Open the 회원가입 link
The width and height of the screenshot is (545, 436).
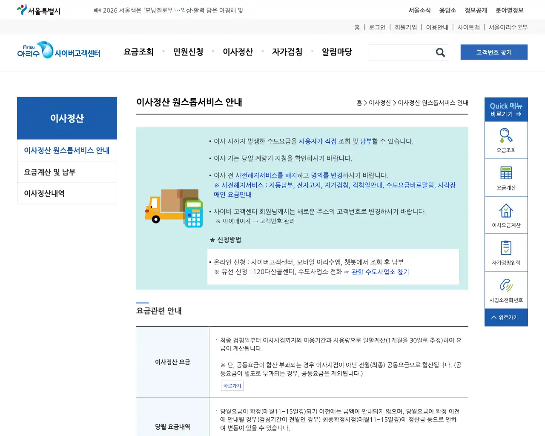tap(405, 27)
